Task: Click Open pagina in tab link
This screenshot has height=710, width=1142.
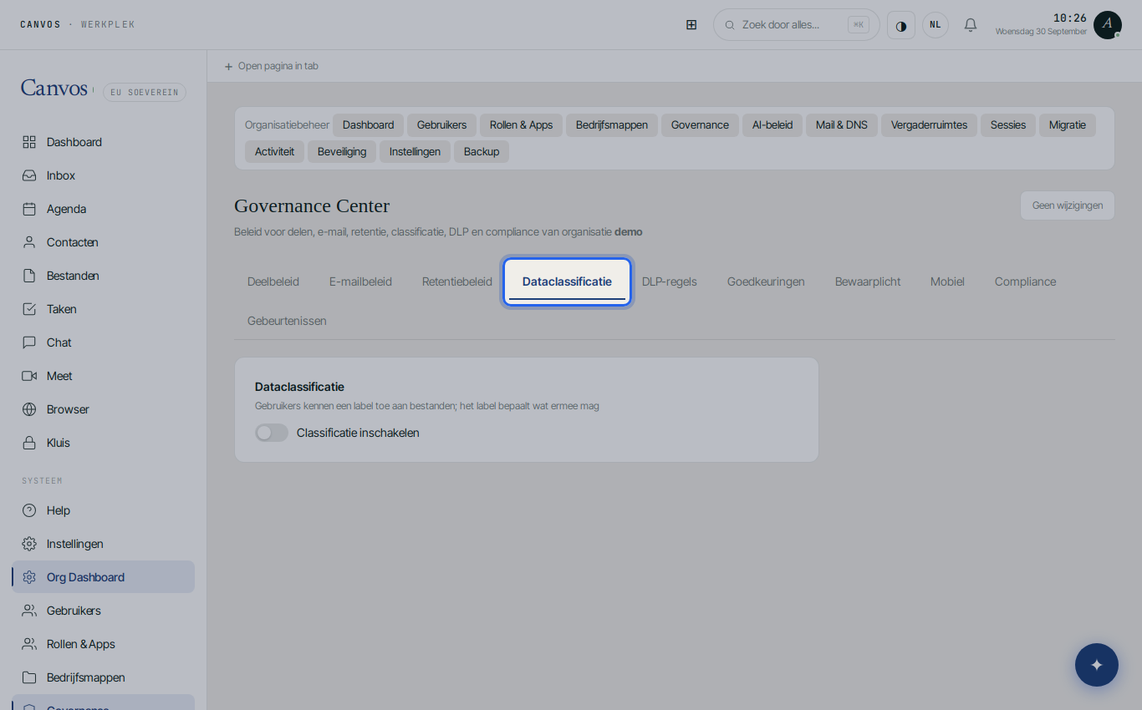Action: [272, 66]
